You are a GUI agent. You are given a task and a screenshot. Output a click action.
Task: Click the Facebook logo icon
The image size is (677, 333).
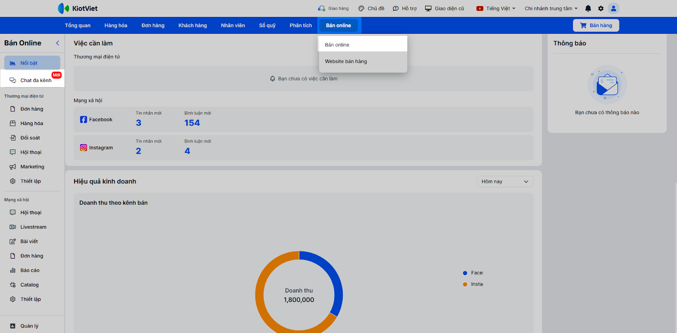83,120
